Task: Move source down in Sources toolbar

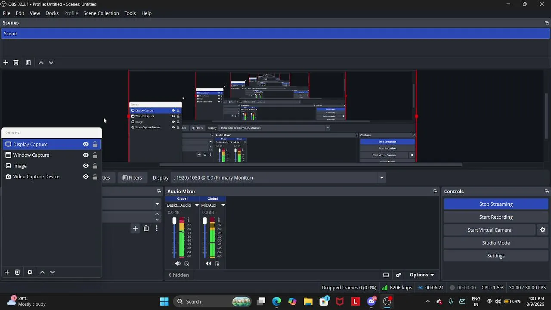Action: (x=53, y=272)
